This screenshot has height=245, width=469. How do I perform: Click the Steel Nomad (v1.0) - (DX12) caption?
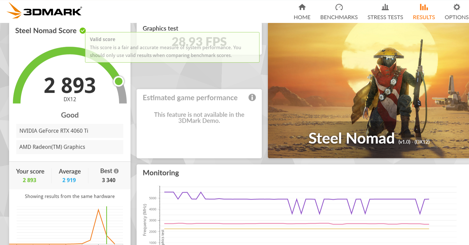click(x=369, y=139)
